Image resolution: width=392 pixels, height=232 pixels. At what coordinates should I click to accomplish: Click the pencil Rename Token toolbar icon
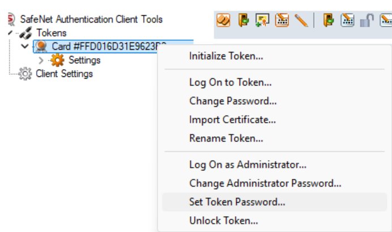tap(301, 20)
